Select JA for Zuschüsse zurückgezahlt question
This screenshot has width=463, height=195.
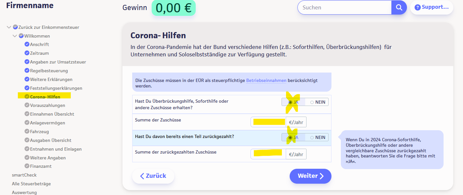[x=290, y=138]
